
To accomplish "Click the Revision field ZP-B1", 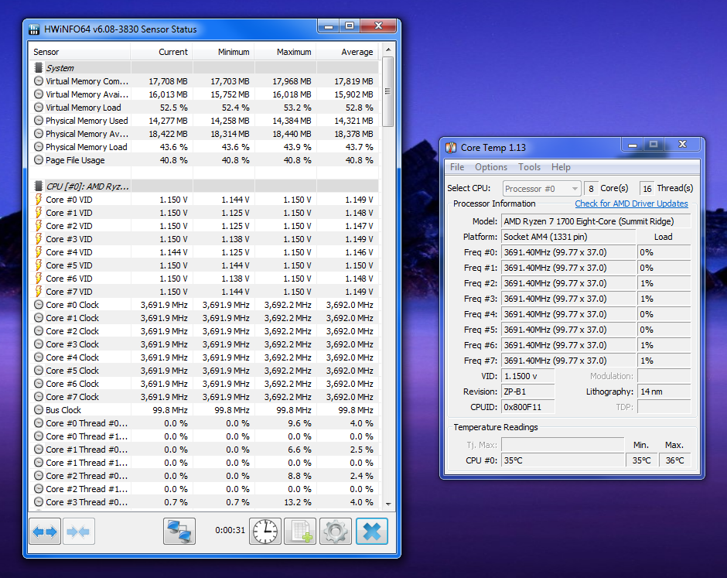I will [x=527, y=392].
